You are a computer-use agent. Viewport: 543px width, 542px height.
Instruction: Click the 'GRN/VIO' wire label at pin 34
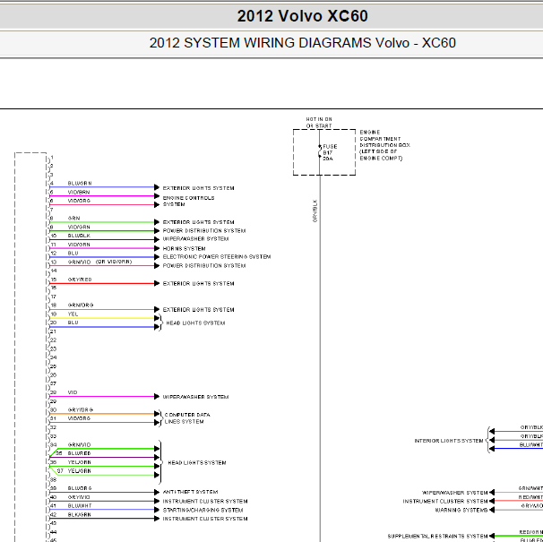(80, 444)
